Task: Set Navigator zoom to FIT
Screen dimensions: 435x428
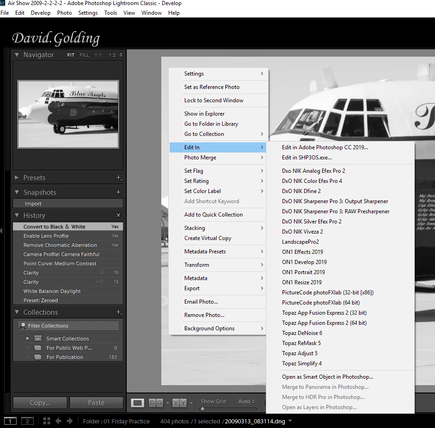Action: [71, 55]
